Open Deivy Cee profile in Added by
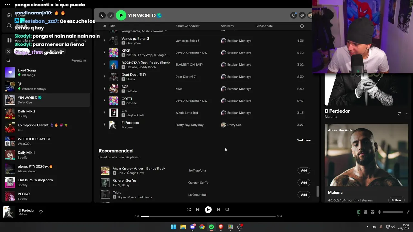The image size is (413, 232). 234,125
